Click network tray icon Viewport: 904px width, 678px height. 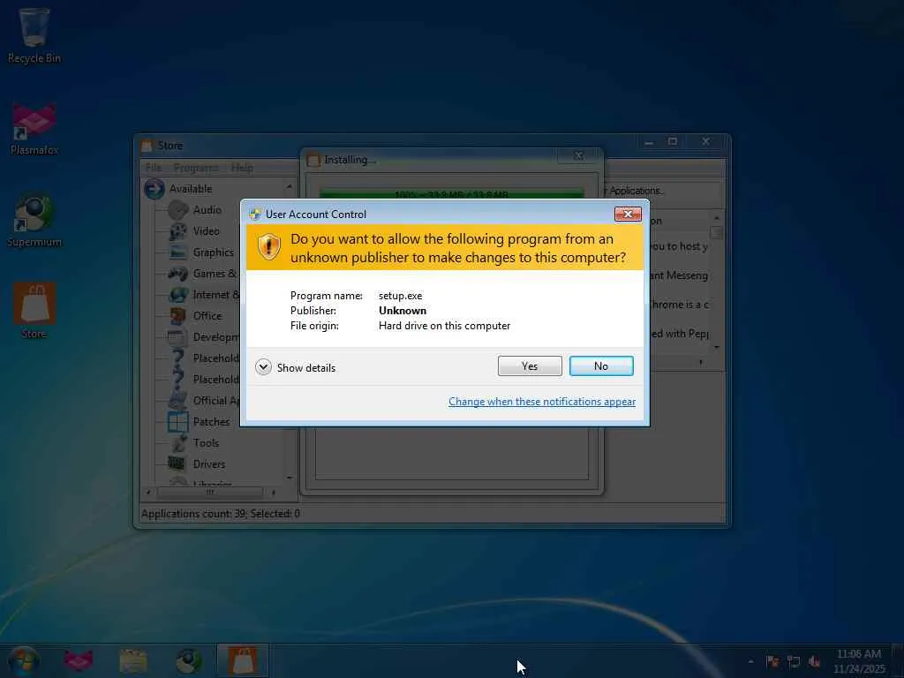tap(794, 662)
